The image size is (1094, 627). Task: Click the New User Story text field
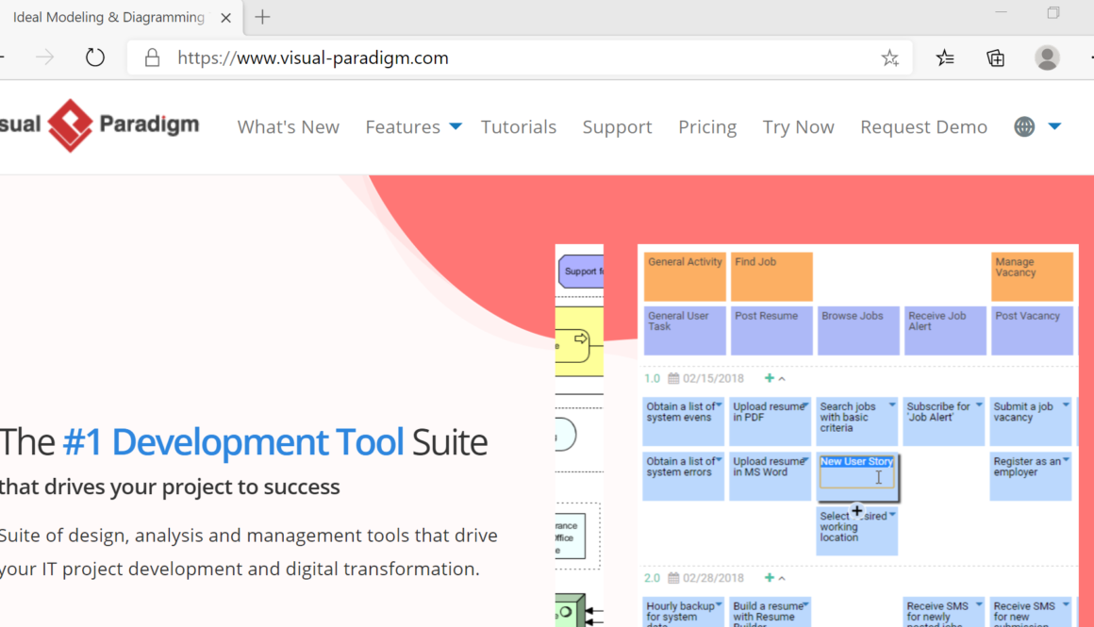(x=856, y=478)
